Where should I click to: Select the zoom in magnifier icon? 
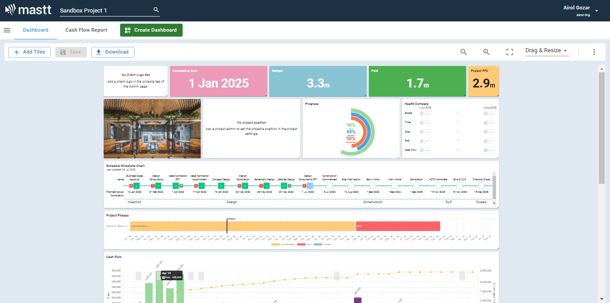coord(486,52)
